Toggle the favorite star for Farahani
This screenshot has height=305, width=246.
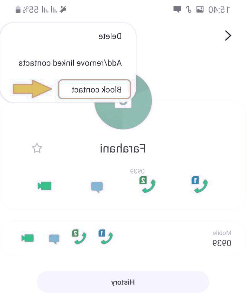tap(37, 148)
